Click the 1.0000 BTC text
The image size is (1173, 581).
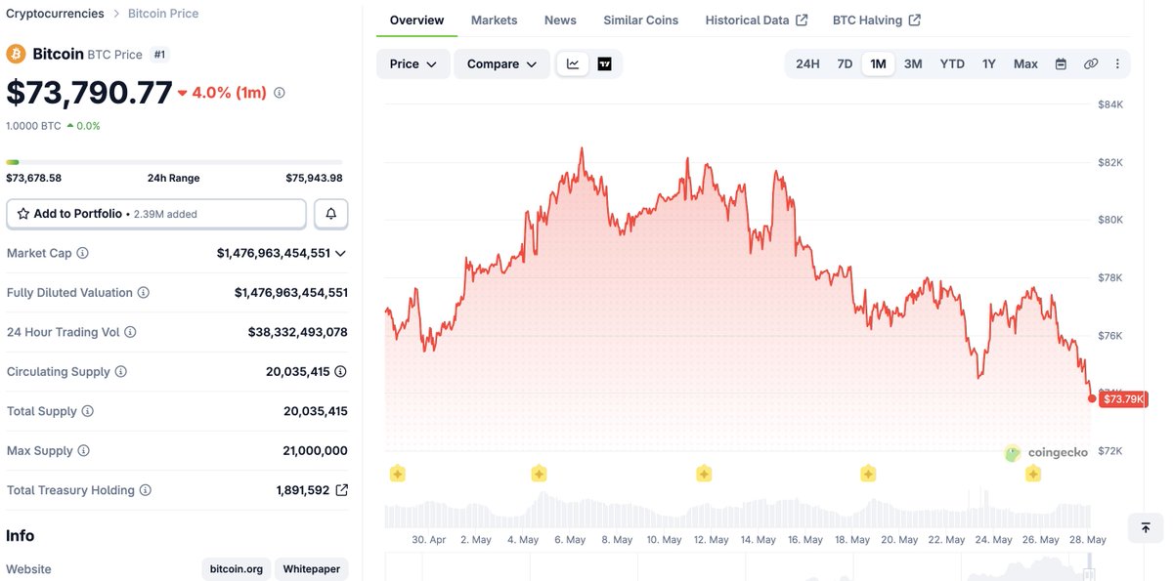click(x=33, y=126)
